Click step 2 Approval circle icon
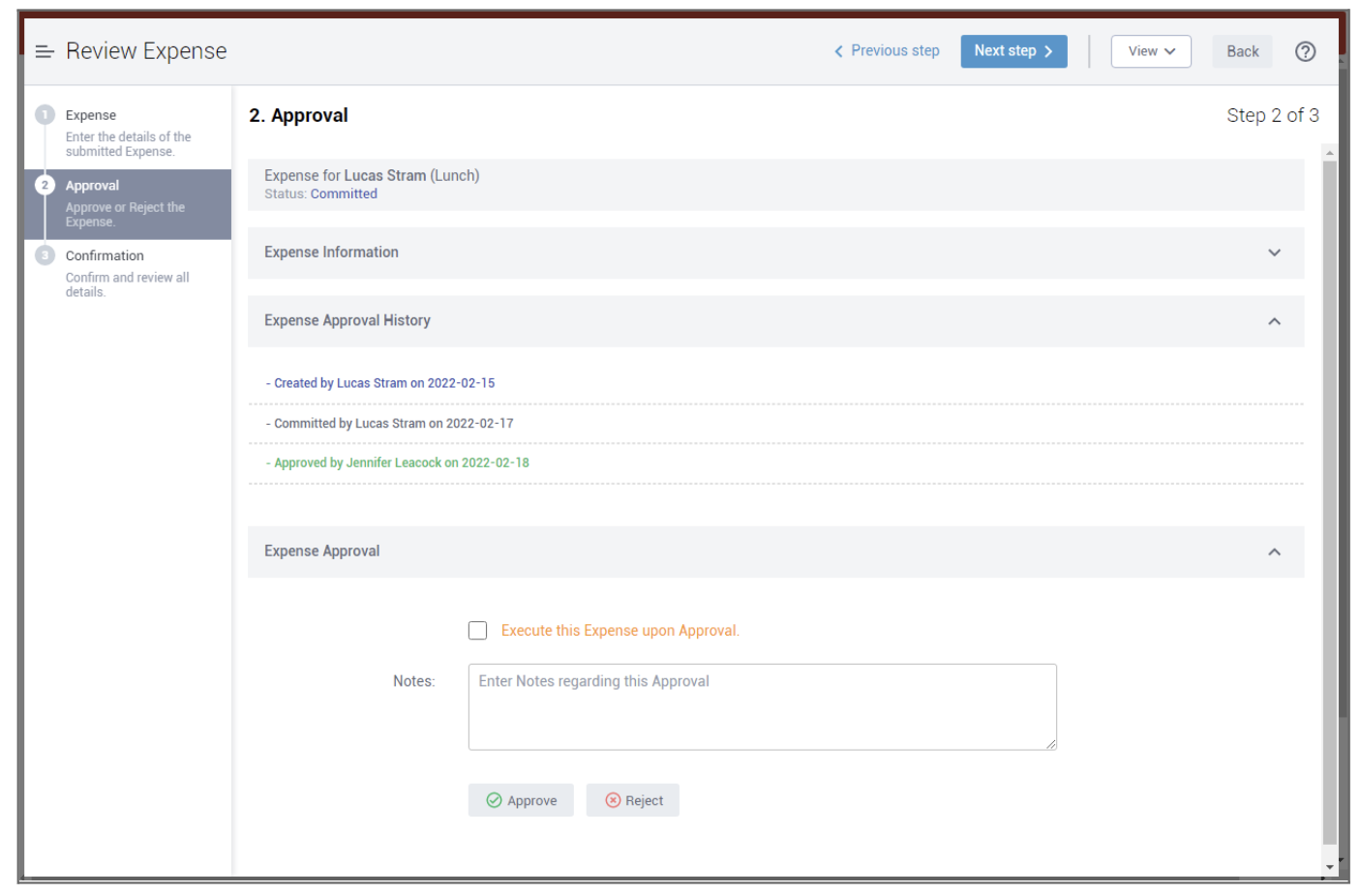Viewport: 1361px width, 894px height. point(45,185)
